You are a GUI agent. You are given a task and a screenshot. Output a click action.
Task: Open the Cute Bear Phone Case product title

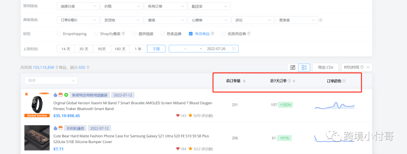tap(131, 139)
